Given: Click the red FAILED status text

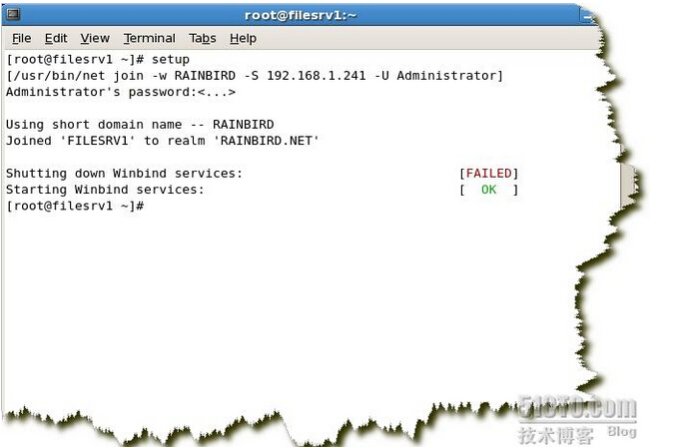Looking at the screenshot, I should (488, 174).
